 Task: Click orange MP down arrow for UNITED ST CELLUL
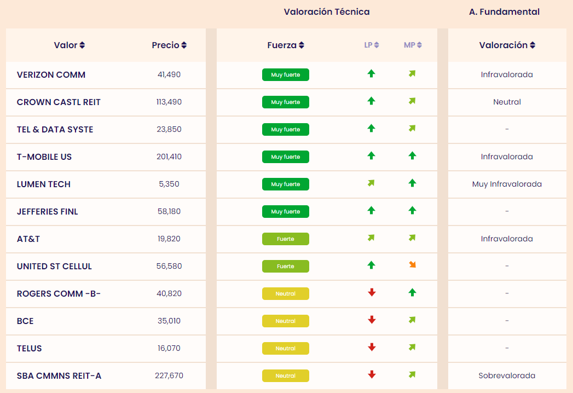412,265
